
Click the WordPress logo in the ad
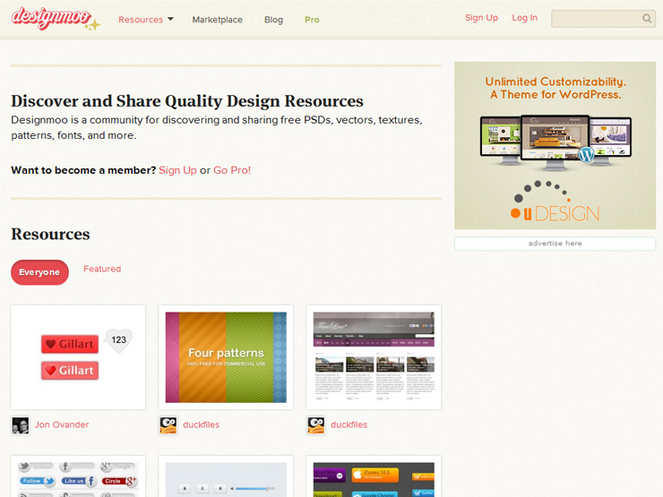click(586, 154)
